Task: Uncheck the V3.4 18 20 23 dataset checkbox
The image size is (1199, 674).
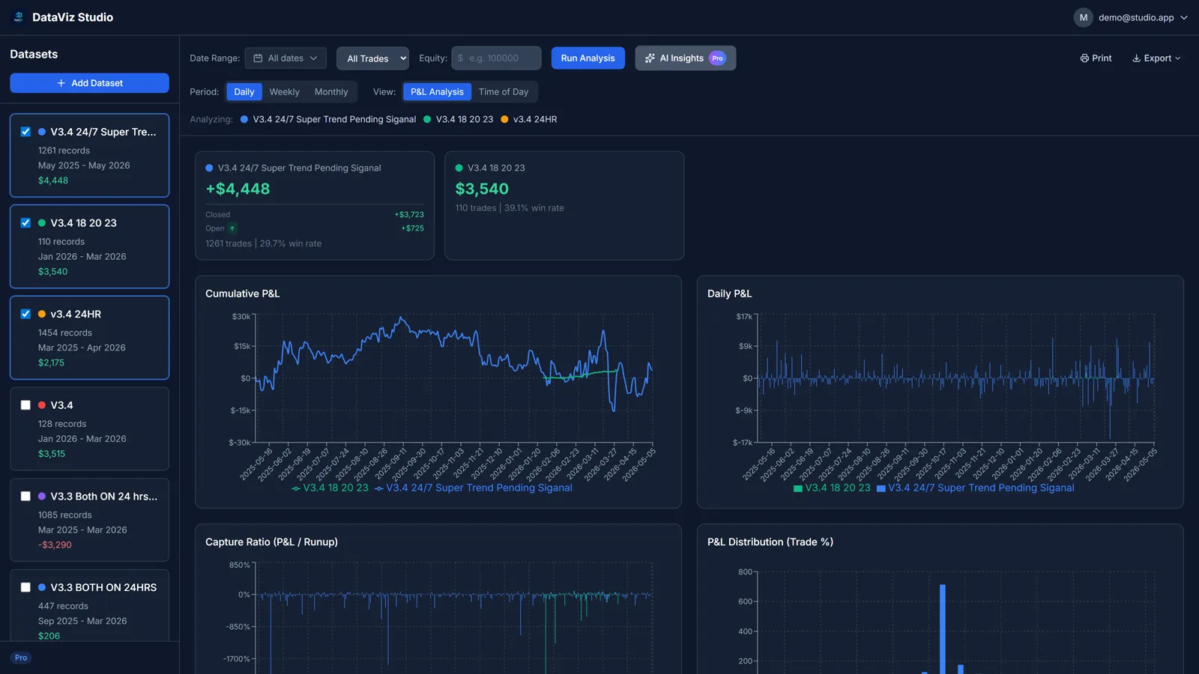Action: click(x=25, y=223)
